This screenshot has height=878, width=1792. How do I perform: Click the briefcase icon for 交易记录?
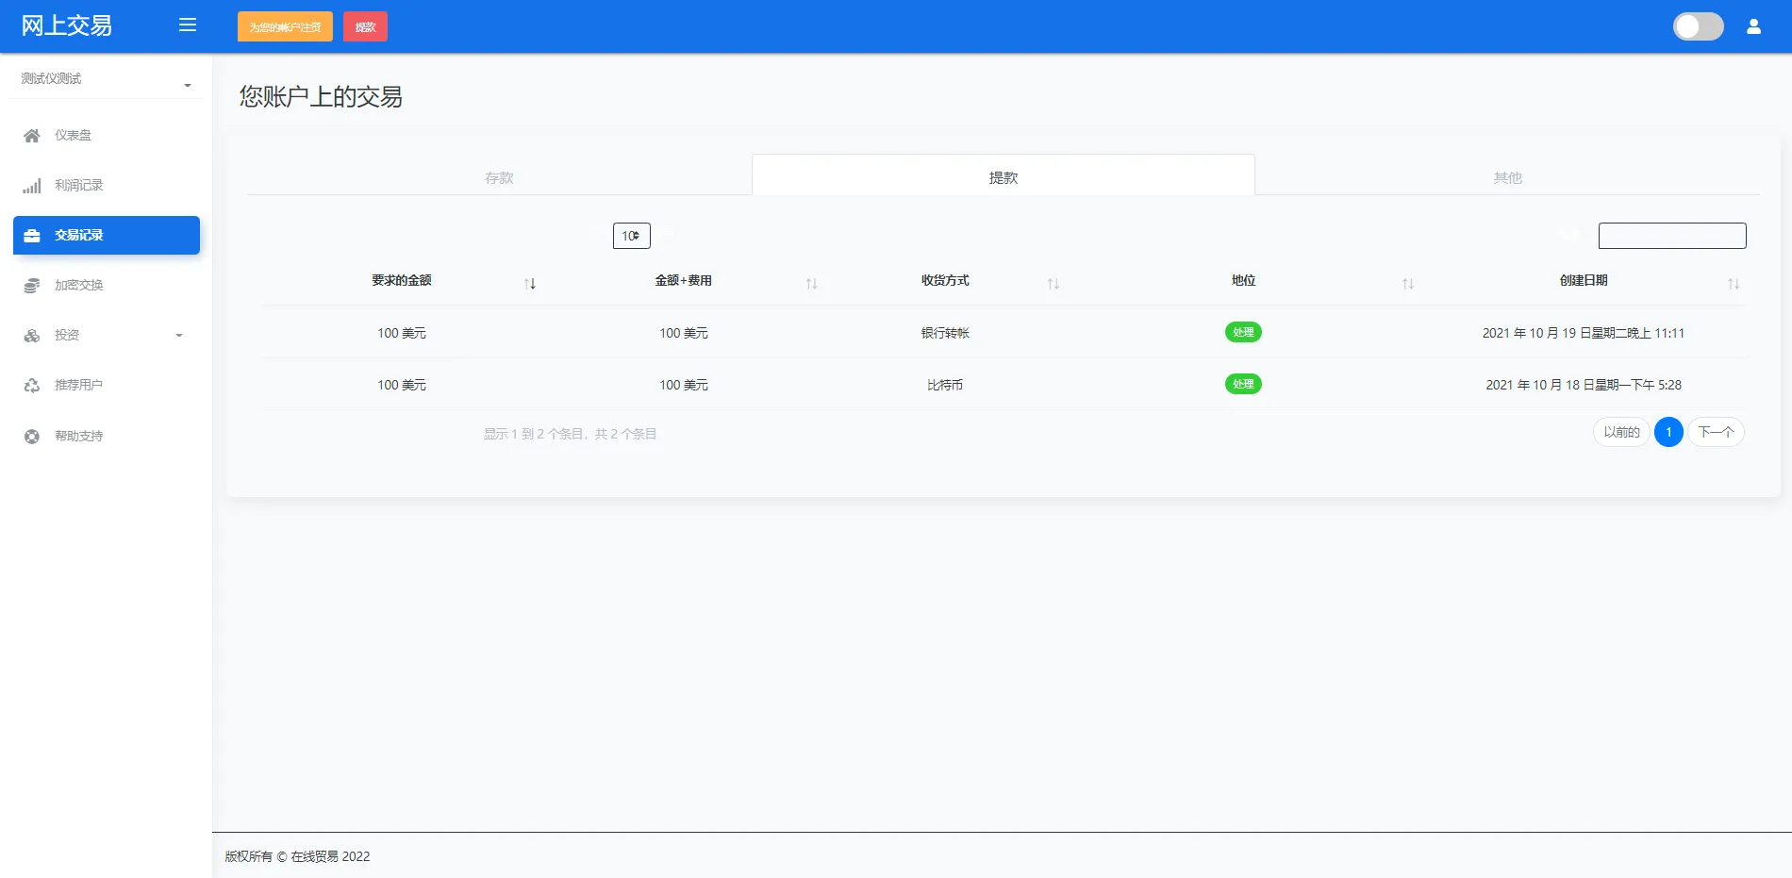(x=32, y=236)
